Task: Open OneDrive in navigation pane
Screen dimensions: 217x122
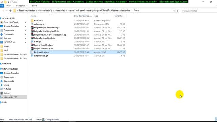Action: point(6,64)
